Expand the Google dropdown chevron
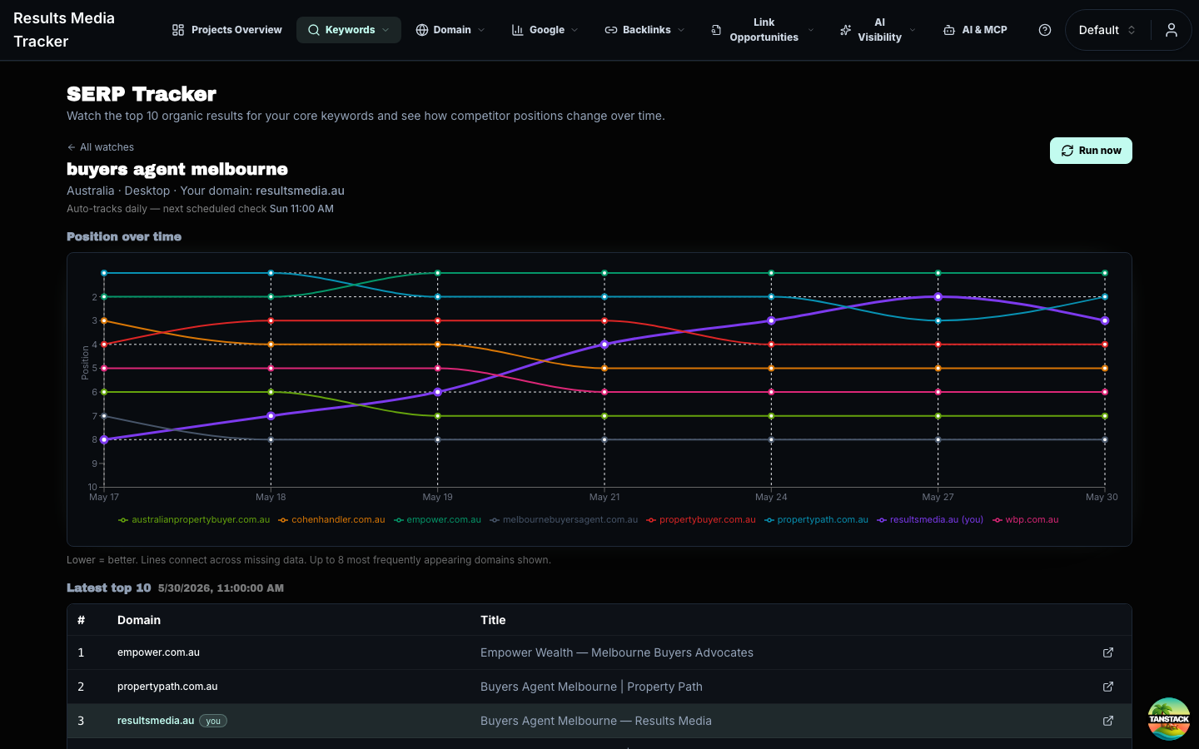Image resolution: width=1199 pixels, height=749 pixels. click(x=575, y=30)
